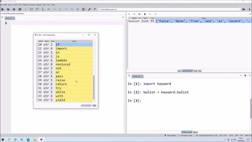Remove all variables from the console toolbar
Screen dimensions: 252x142
(245, 75)
